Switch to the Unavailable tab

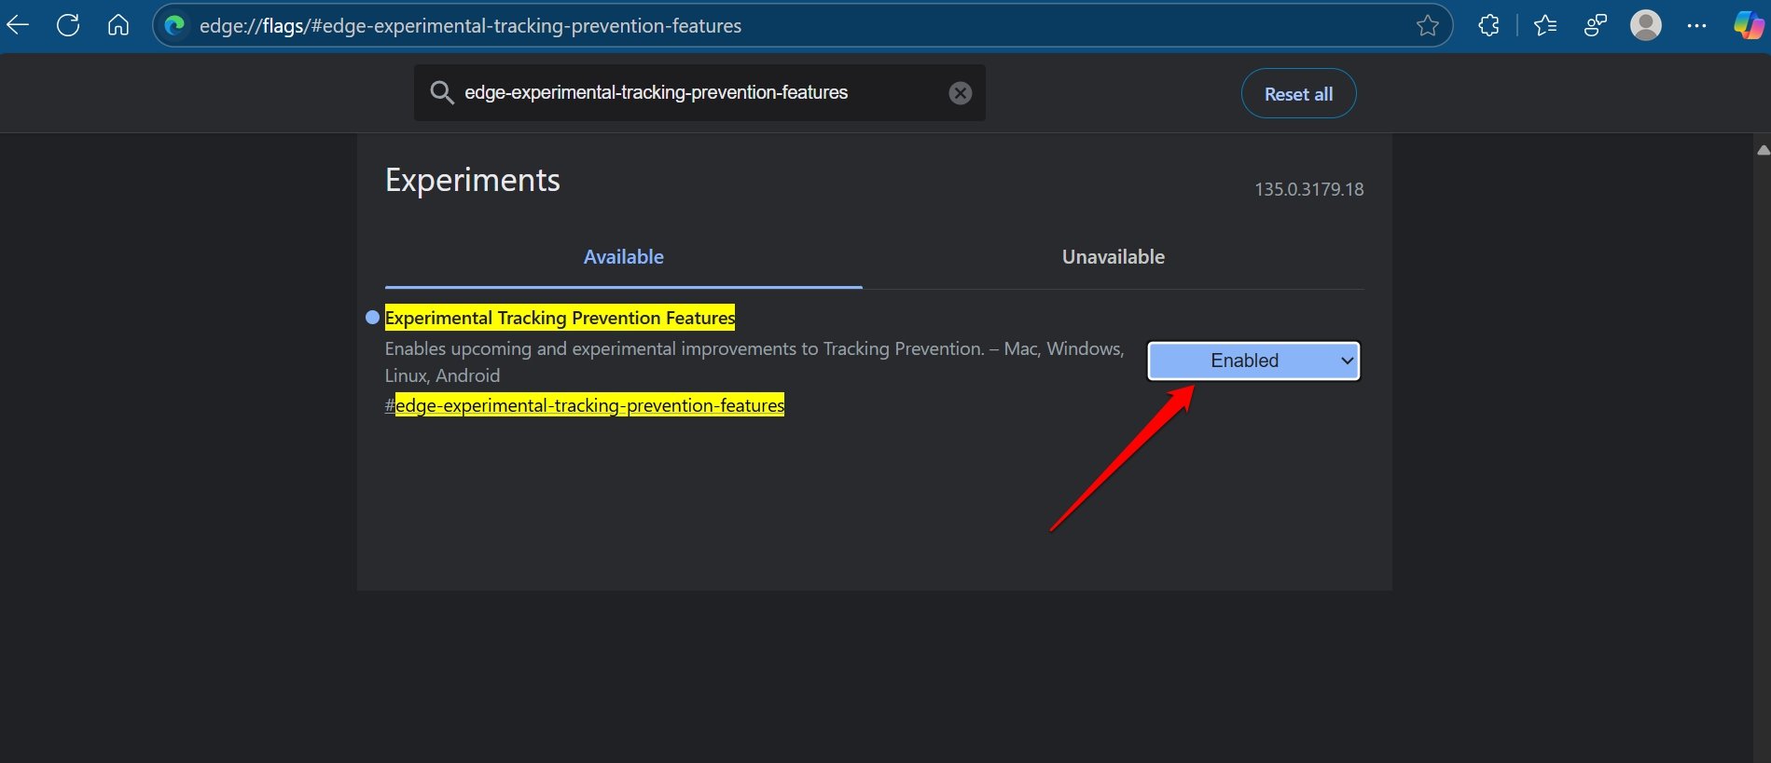tap(1113, 257)
